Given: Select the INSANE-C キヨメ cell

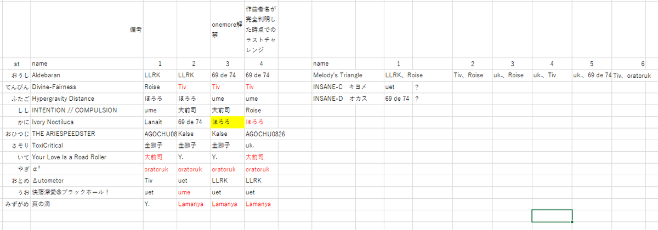Looking at the screenshot, I should pos(348,87).
